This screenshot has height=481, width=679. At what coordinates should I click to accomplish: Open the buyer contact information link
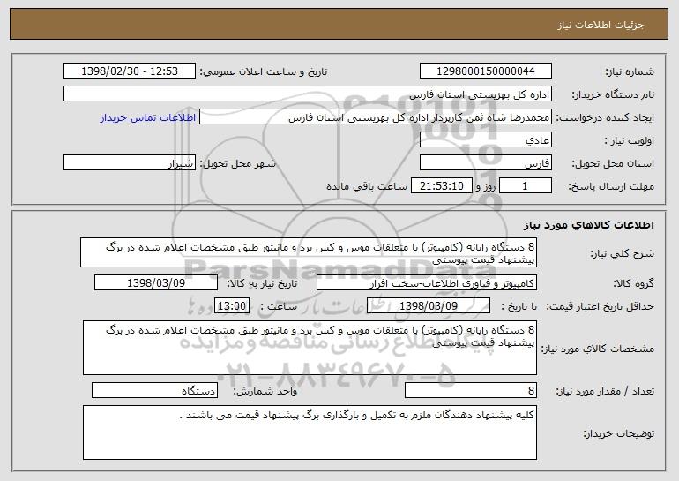148,118
